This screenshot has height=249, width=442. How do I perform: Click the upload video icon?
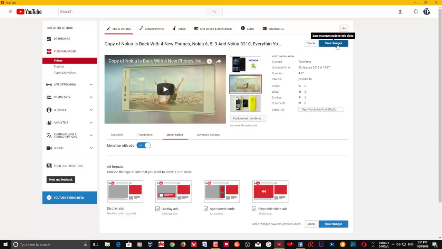(x=400, y=12)
